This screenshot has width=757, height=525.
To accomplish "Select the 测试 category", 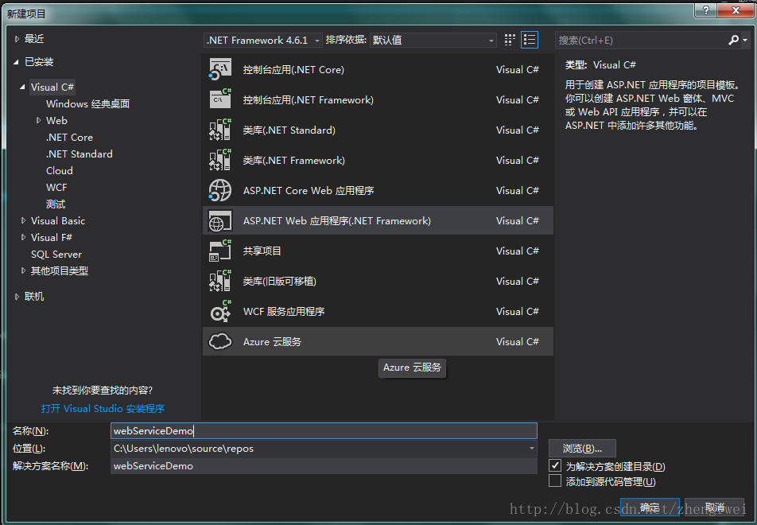I will [56, 204].
